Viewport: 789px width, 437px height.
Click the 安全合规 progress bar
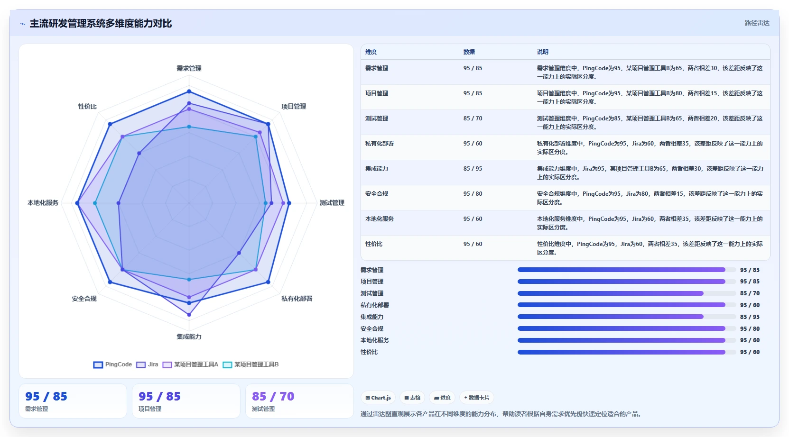[x=626, y=328]
